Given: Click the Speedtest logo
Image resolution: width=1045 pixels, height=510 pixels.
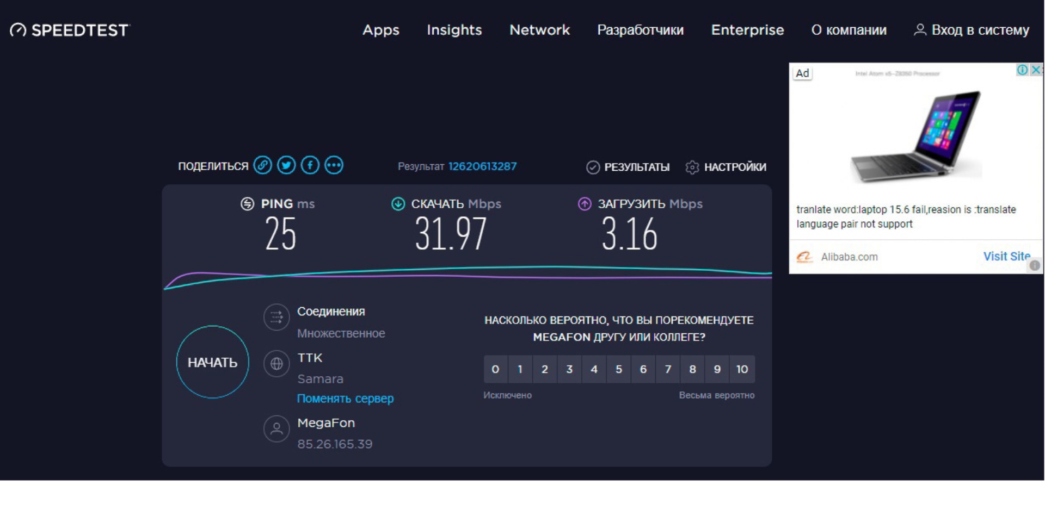Looking at the screenshot, I should pyautogui.click(x=70, y=30).
